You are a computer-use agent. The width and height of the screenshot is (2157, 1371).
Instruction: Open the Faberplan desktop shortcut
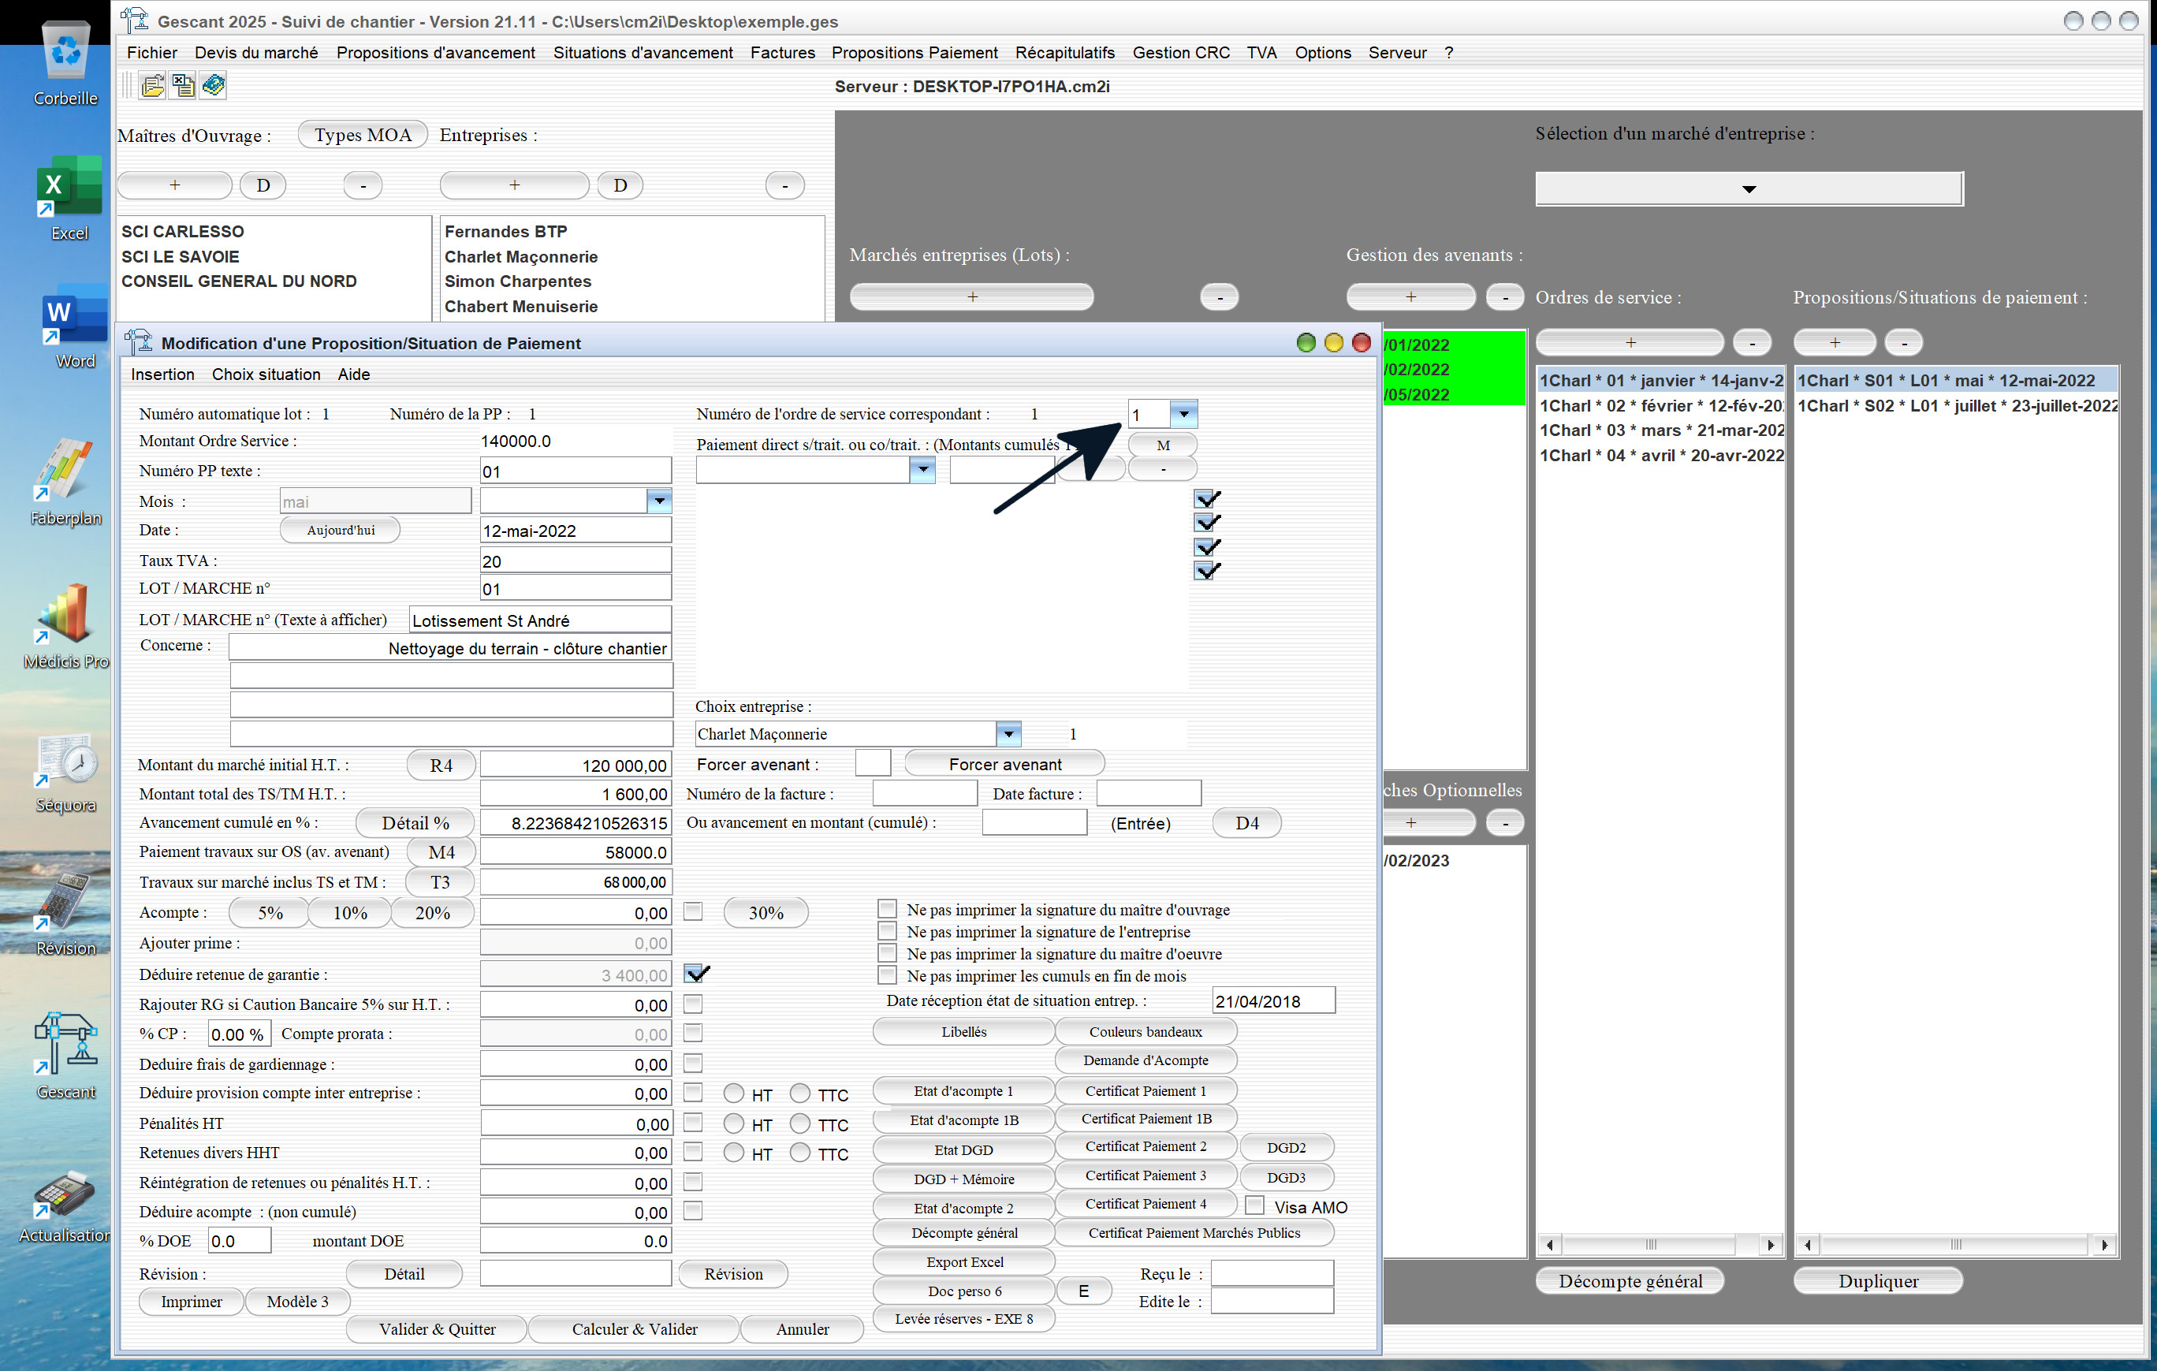coord(65,482)
